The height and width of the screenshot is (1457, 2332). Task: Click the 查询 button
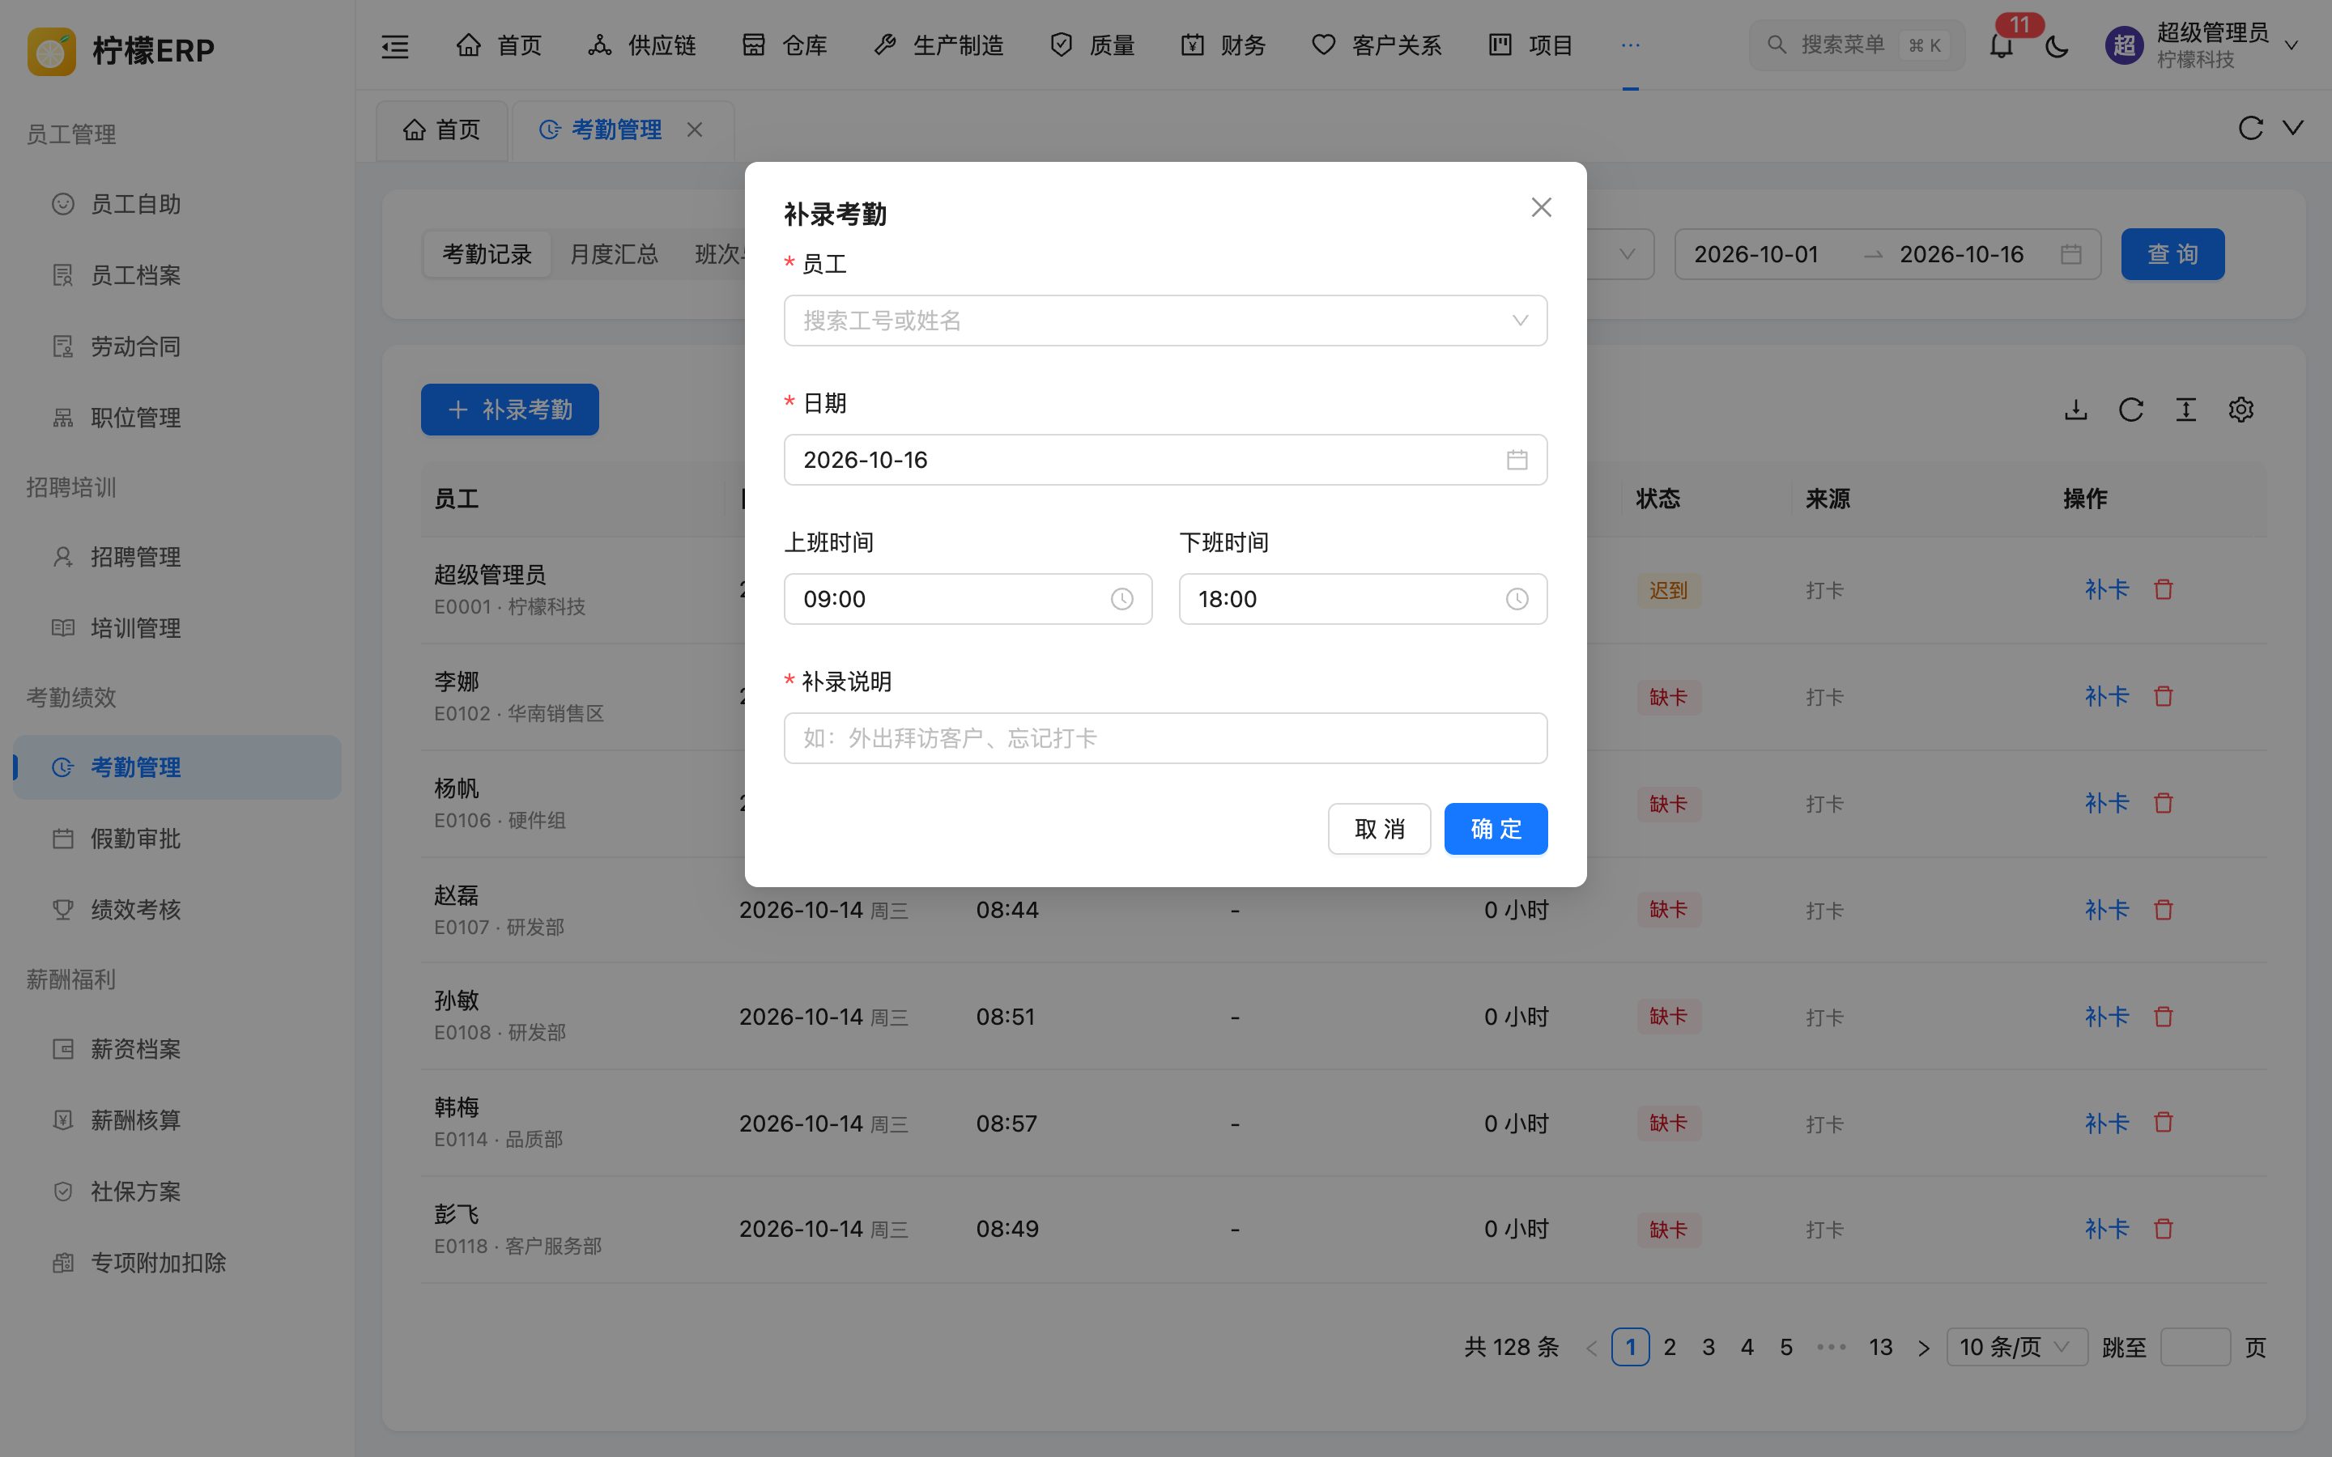point(2172,254)
